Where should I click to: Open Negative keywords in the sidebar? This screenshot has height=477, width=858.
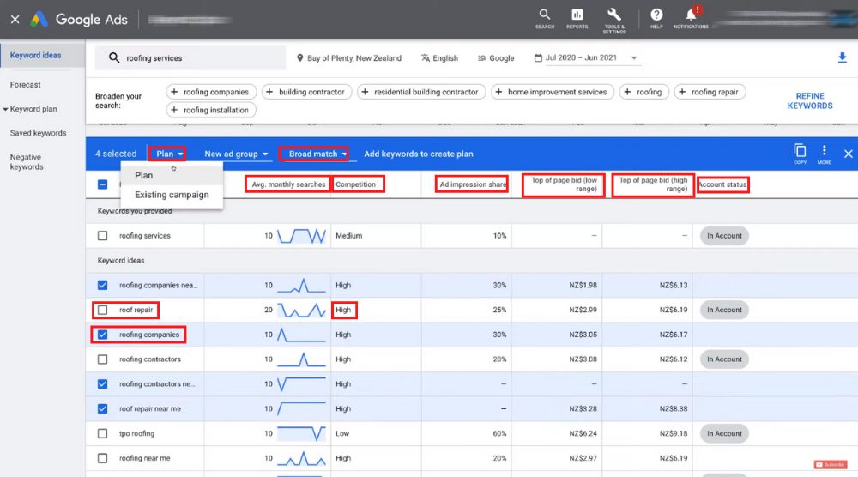point(27,162)
